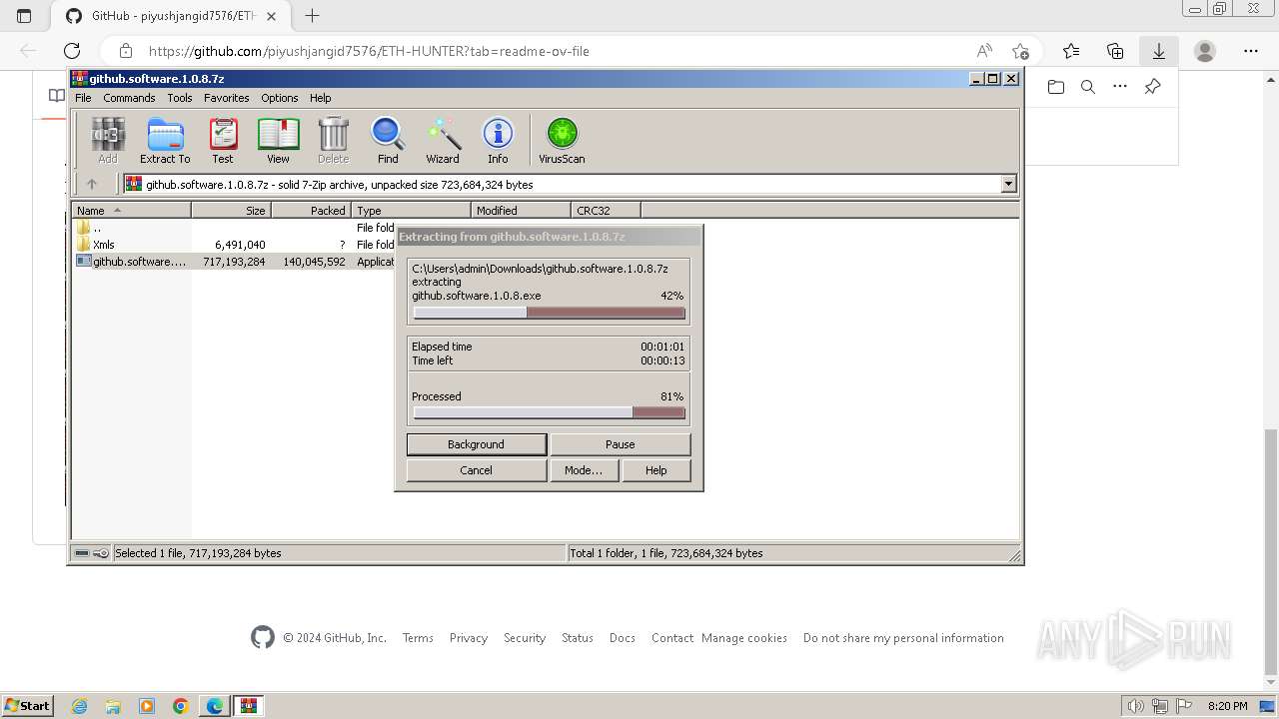Image resolution: width=1279 pixels, height=719 pixels.
Task: Open Edge read aloud icon
Action: tap(984, 51)
